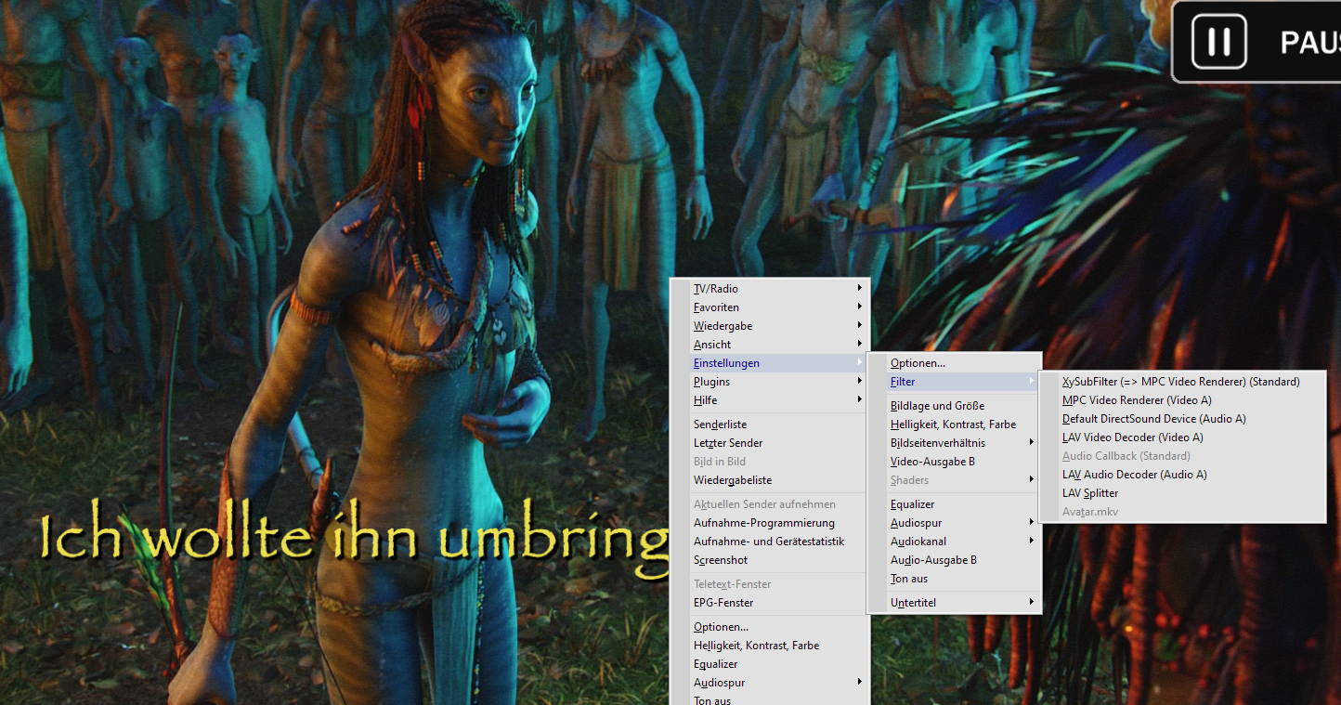
Task: Open Default DirectSound Device (Audio A)
Action: pyautogui.click(x=1153, y=419)
